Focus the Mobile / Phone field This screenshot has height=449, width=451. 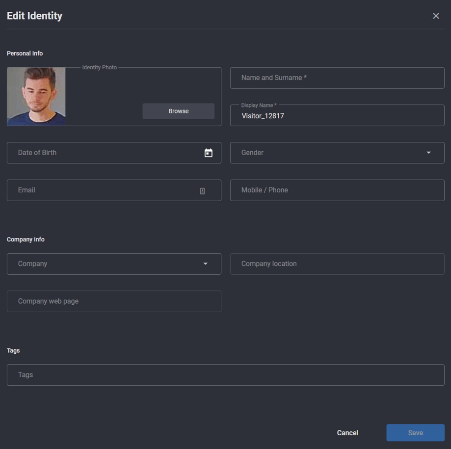(x=337, y=190)
